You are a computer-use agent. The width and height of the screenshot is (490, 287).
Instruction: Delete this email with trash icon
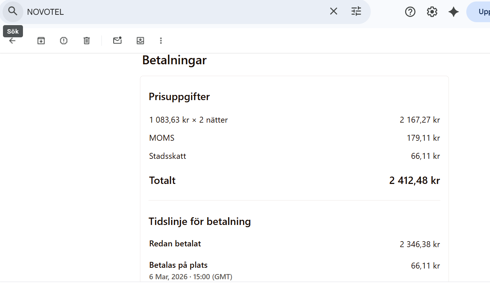pyautogui.click(x=87, y=41)
